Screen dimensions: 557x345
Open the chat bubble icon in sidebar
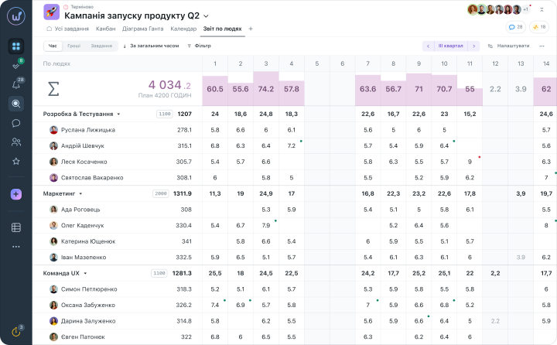tap(16, 123)
